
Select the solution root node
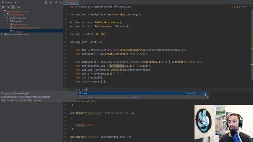pyautogui.click(x=14, y=11)
